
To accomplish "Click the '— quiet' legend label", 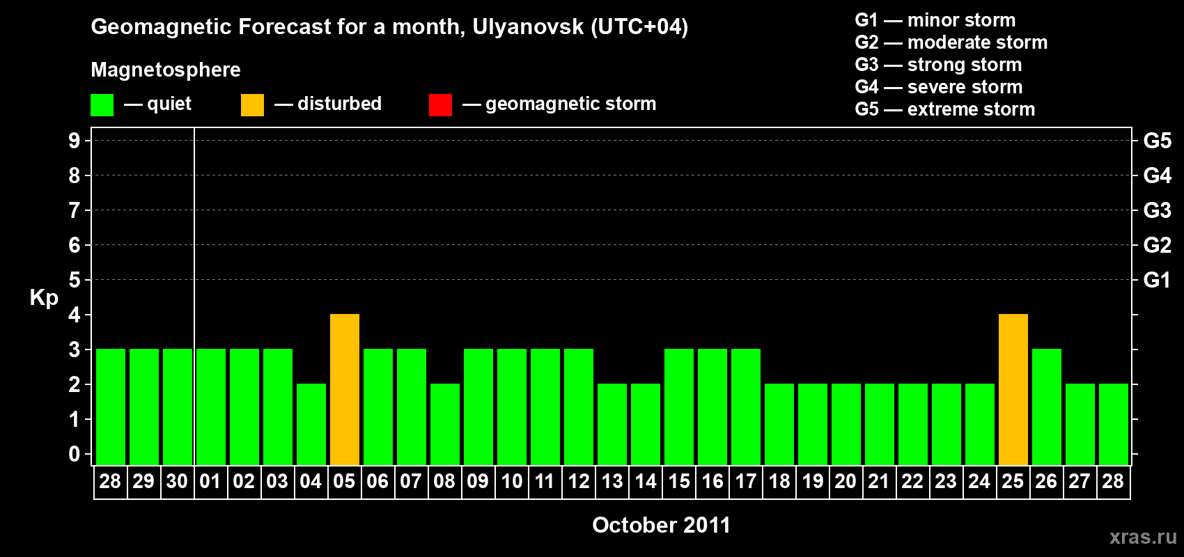I will pos(157,104).
